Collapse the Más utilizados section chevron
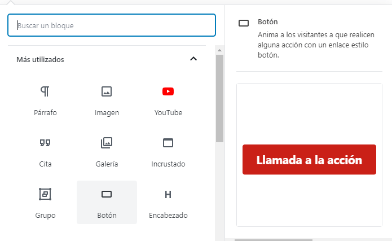392x241 pixels. tap(193, 59)
